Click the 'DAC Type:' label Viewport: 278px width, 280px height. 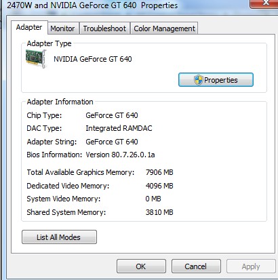point(44,128)
